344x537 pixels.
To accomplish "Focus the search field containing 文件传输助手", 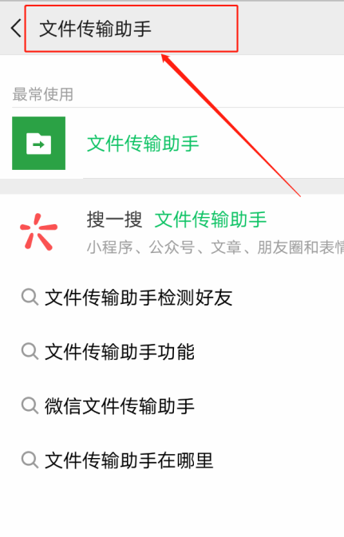I will [x=131, y=29].
